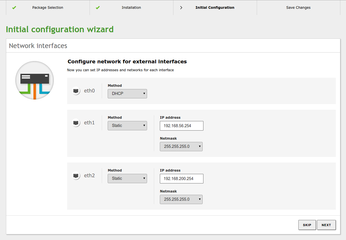This screenshot has width=346, height=240.
Task: Click the eth0 network port icon
Action: [76, 91]
